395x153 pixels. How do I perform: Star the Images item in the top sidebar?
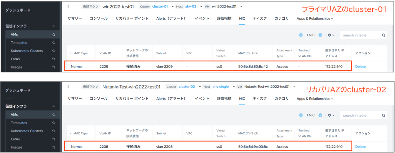click(x=54, y=67)
